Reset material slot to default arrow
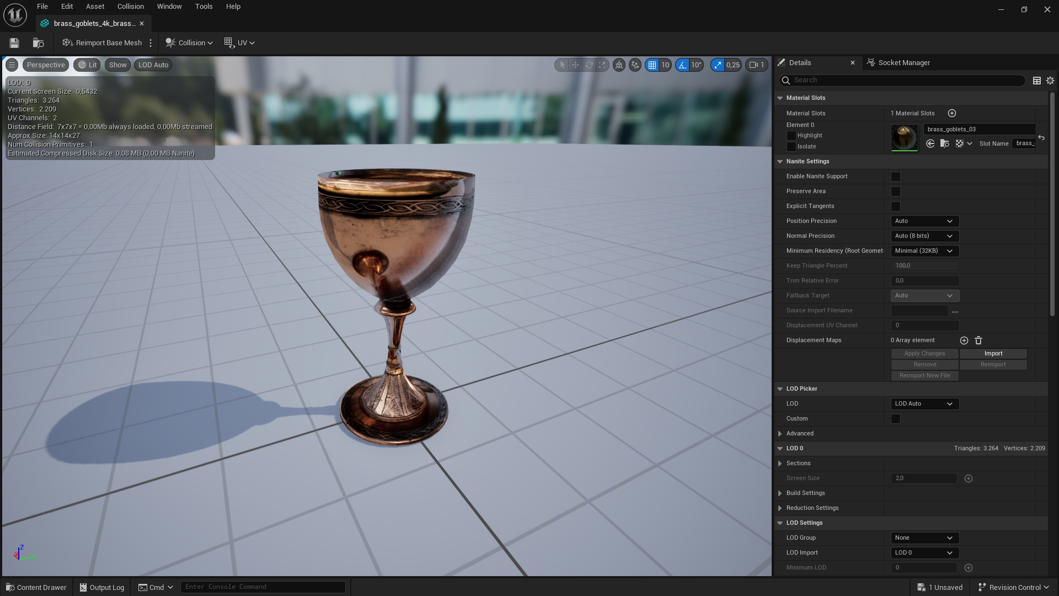Screen dimensions: 1059x596 [1041, 137]
